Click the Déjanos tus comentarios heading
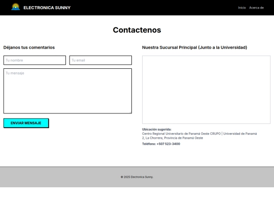This screenshot has height=205, width=274. [x=29, y=48]
